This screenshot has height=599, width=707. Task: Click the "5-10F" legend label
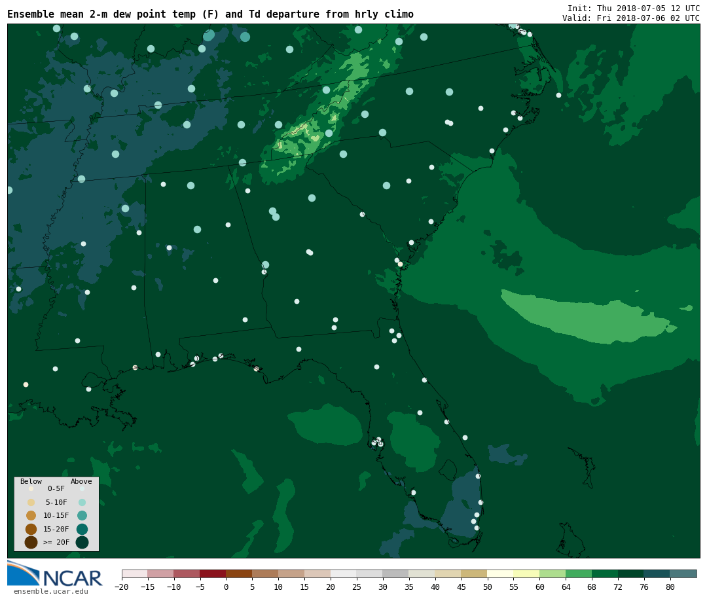click(x=56, y=502)
